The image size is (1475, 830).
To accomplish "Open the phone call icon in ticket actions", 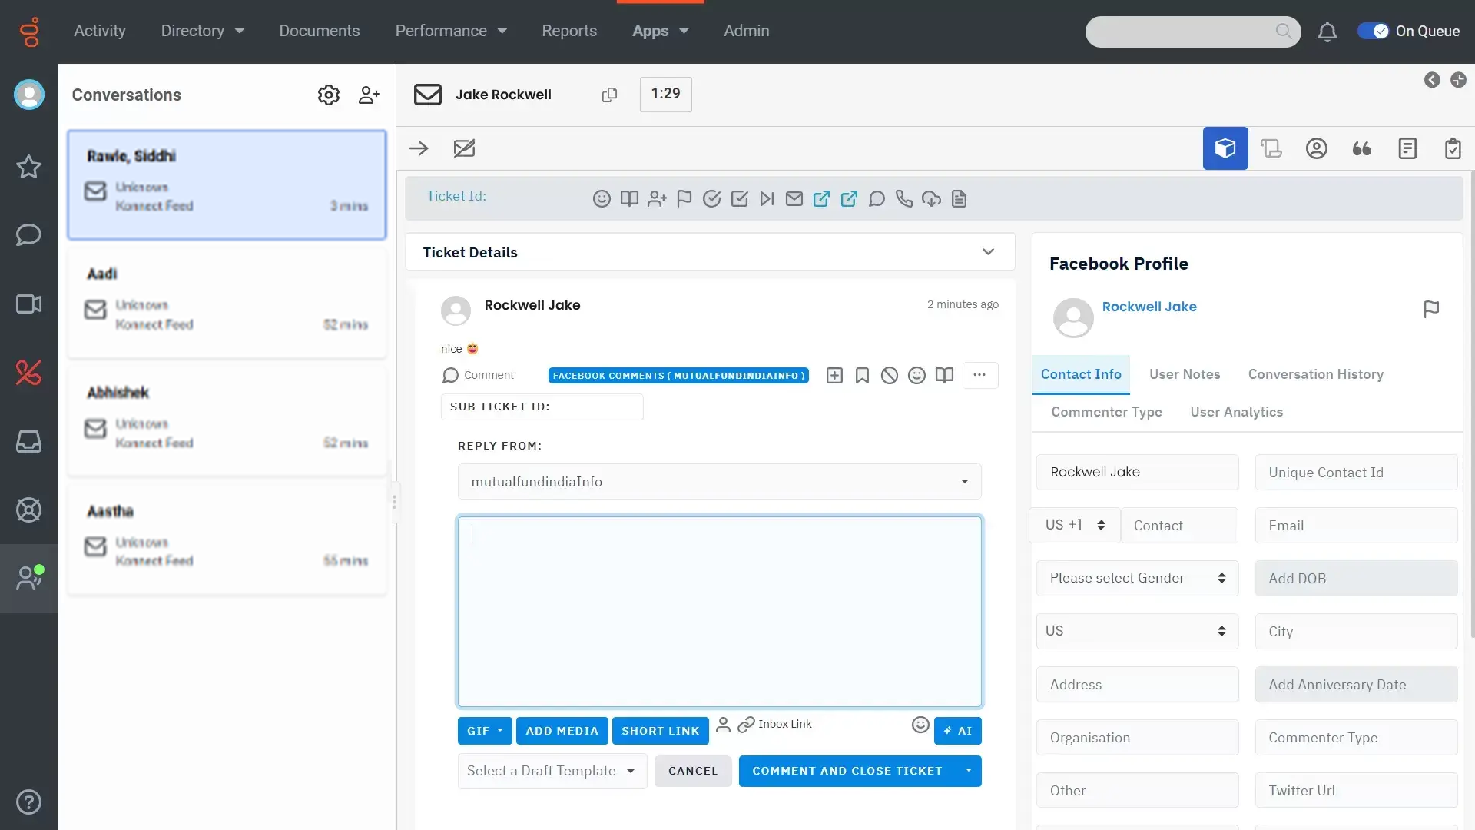I will coord(904,198).
